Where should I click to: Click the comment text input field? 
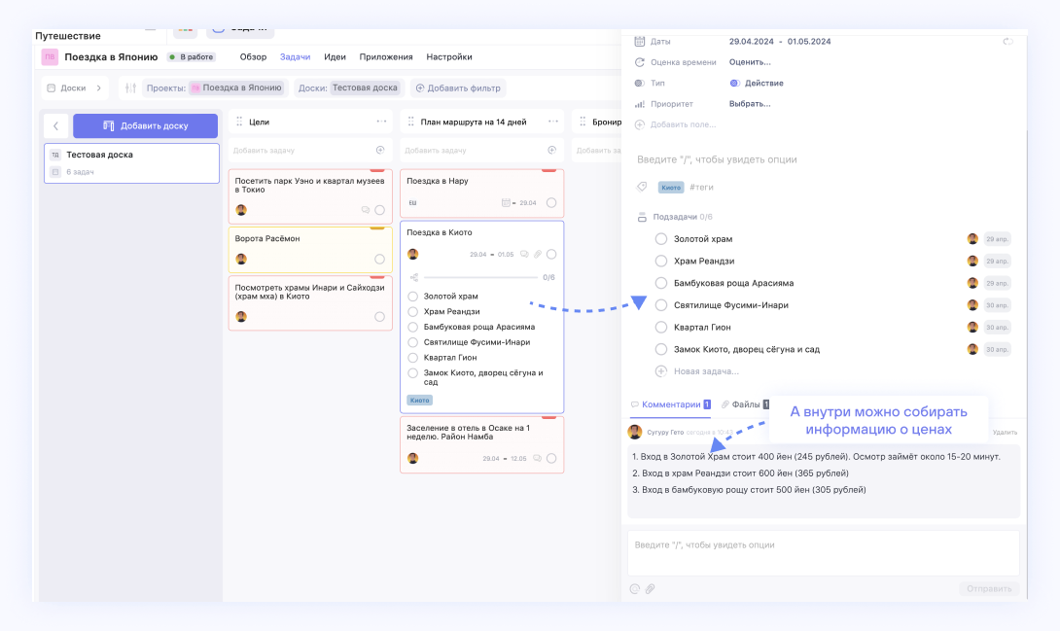823,545
